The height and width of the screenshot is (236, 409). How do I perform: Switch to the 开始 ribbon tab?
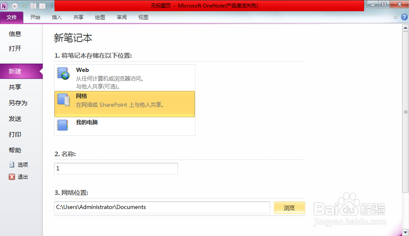tap(35, 17)
